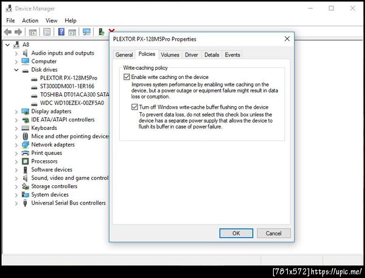Expand the Network adapters node
Image resolution: width=365 pixels, height=278 pixels.
(16, 145)
